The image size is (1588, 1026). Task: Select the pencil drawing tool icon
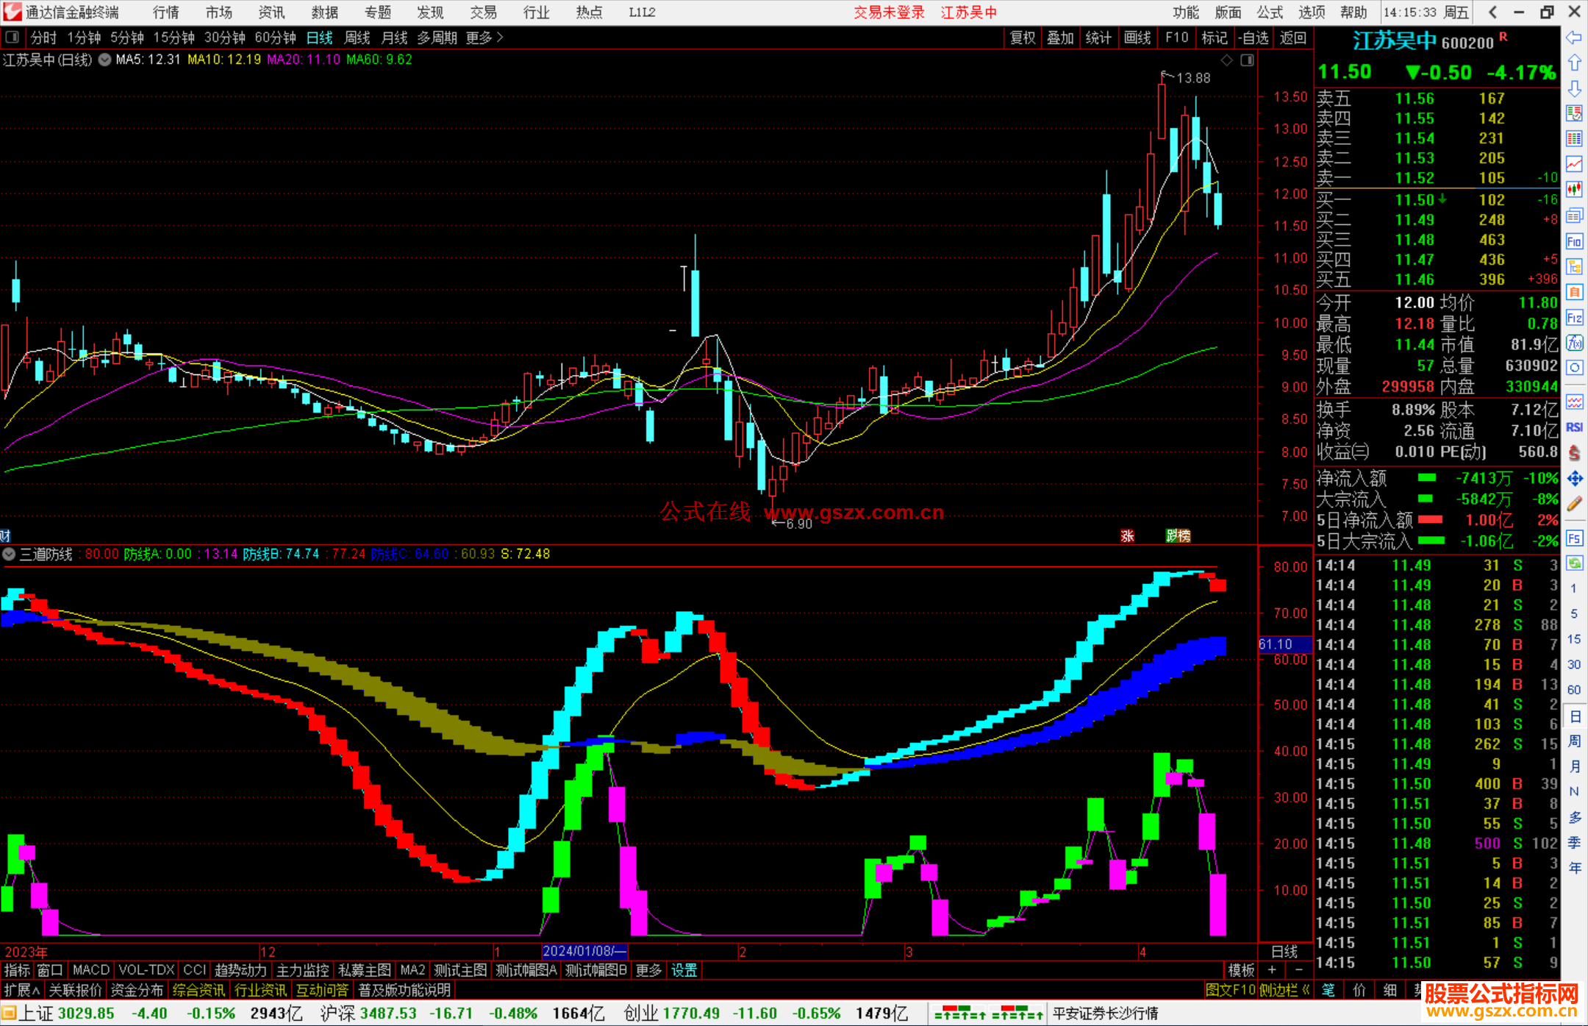pos(1574,504)
